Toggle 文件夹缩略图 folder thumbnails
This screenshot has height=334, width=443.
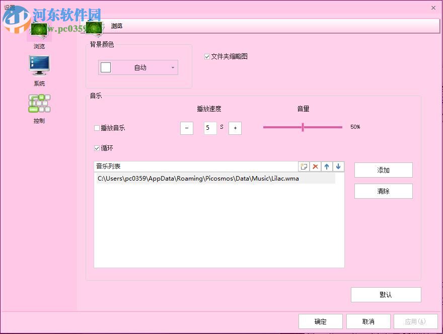(207, 56)
